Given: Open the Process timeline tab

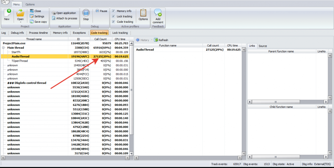Looking at the screenshot, I should pyautogui.click(x=38, y=33).
